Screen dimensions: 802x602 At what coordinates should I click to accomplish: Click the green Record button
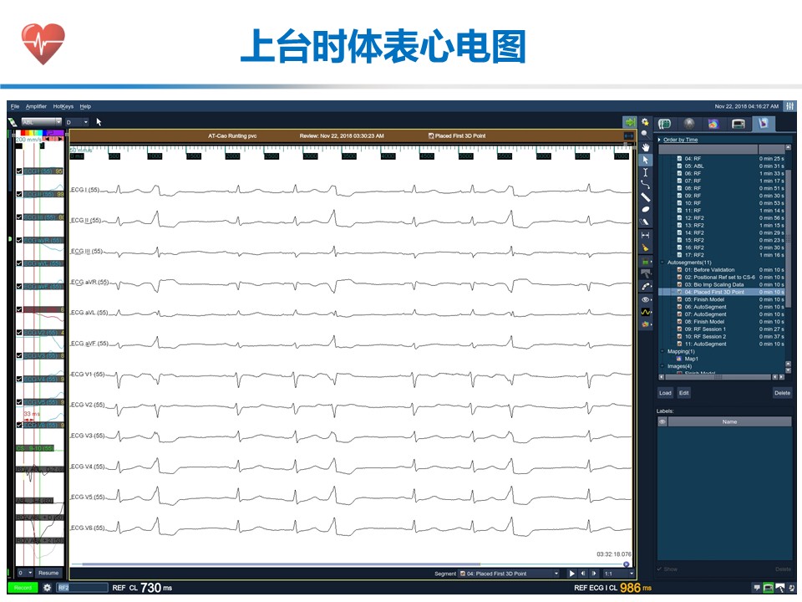point(23,588)
